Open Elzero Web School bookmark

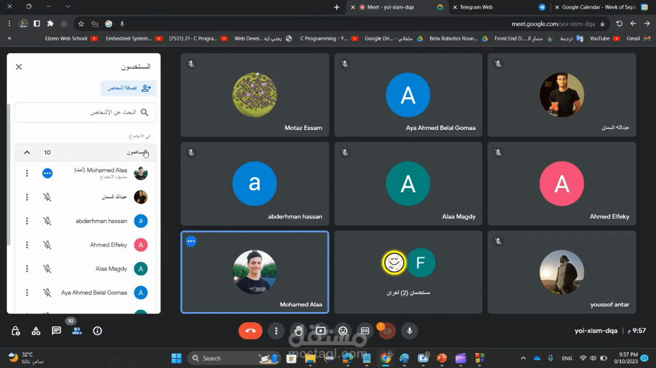coord(71,39)
